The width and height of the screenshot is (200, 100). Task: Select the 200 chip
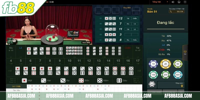[x=165, y=74]
